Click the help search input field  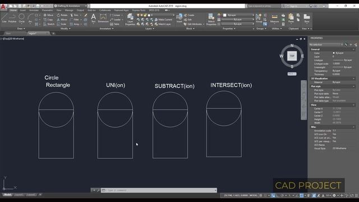tap(264, 6)
